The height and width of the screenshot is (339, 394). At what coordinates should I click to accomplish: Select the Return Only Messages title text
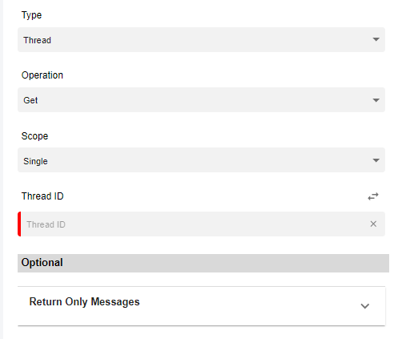pyautogui.click(x=84, y=302)
